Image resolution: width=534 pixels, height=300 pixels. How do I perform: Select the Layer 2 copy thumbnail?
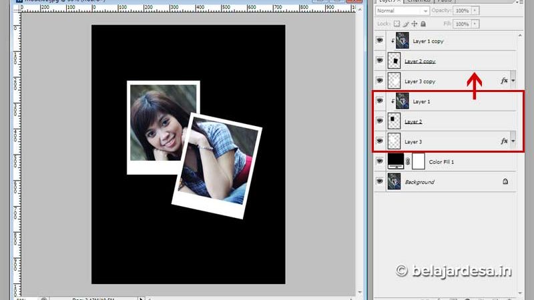pyautogui.click(x=394, y=61)
